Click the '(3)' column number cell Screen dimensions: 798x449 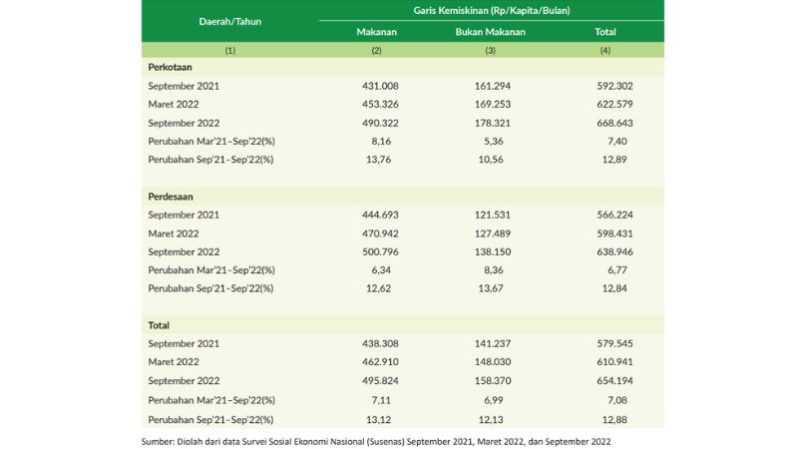[x=490, y=51]
